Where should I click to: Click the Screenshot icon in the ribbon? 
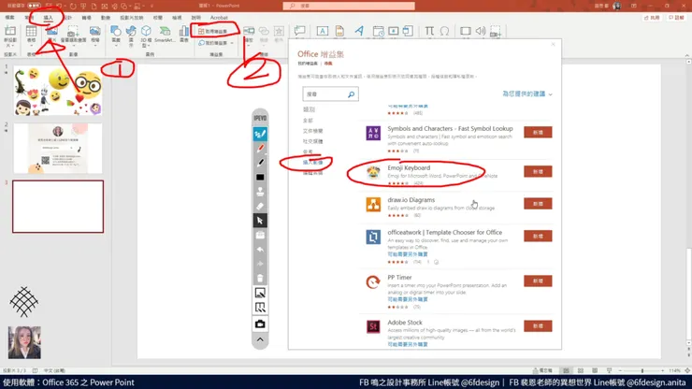tap(73, 34)
